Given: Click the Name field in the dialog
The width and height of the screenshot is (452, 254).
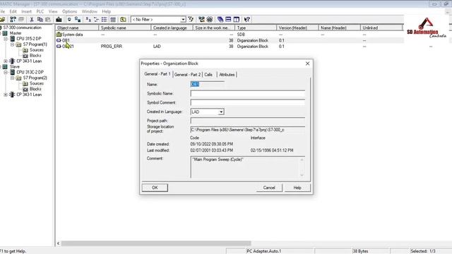Looking at the screenshot, I should click(x=207, y=84).
